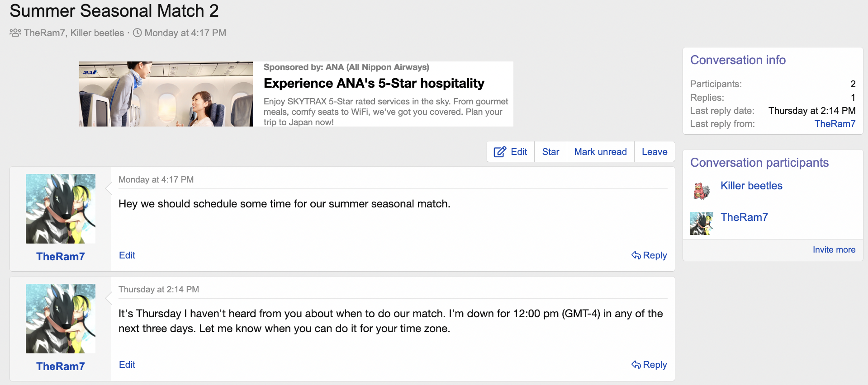Leave the conversation
Image resolution: width=868 pixels, height=385 pixels.
click(654, 152)
